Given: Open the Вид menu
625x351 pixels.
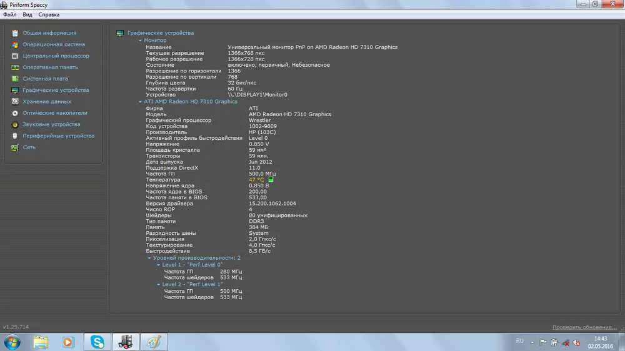Looking at the screenshot, I should [27, 15].
